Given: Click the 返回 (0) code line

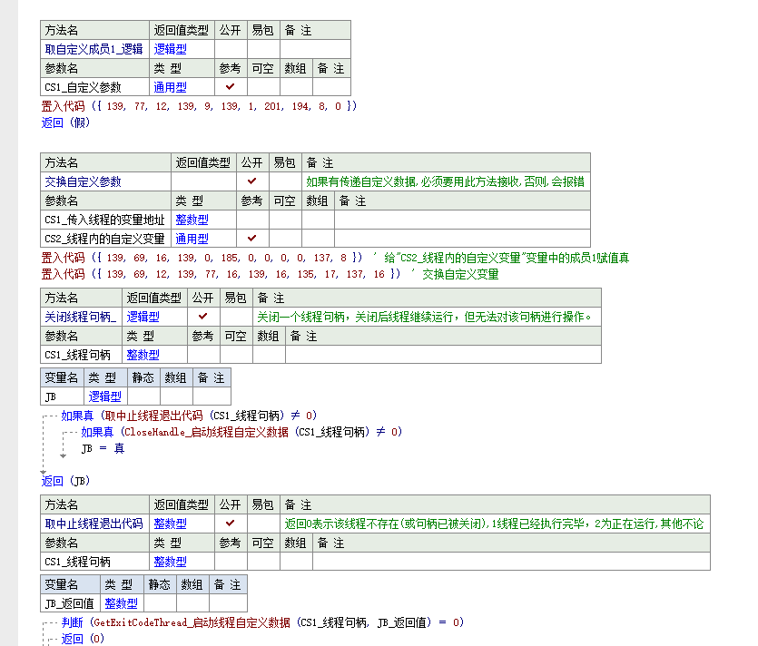Looking at the screenshot, I should point(83,640).
